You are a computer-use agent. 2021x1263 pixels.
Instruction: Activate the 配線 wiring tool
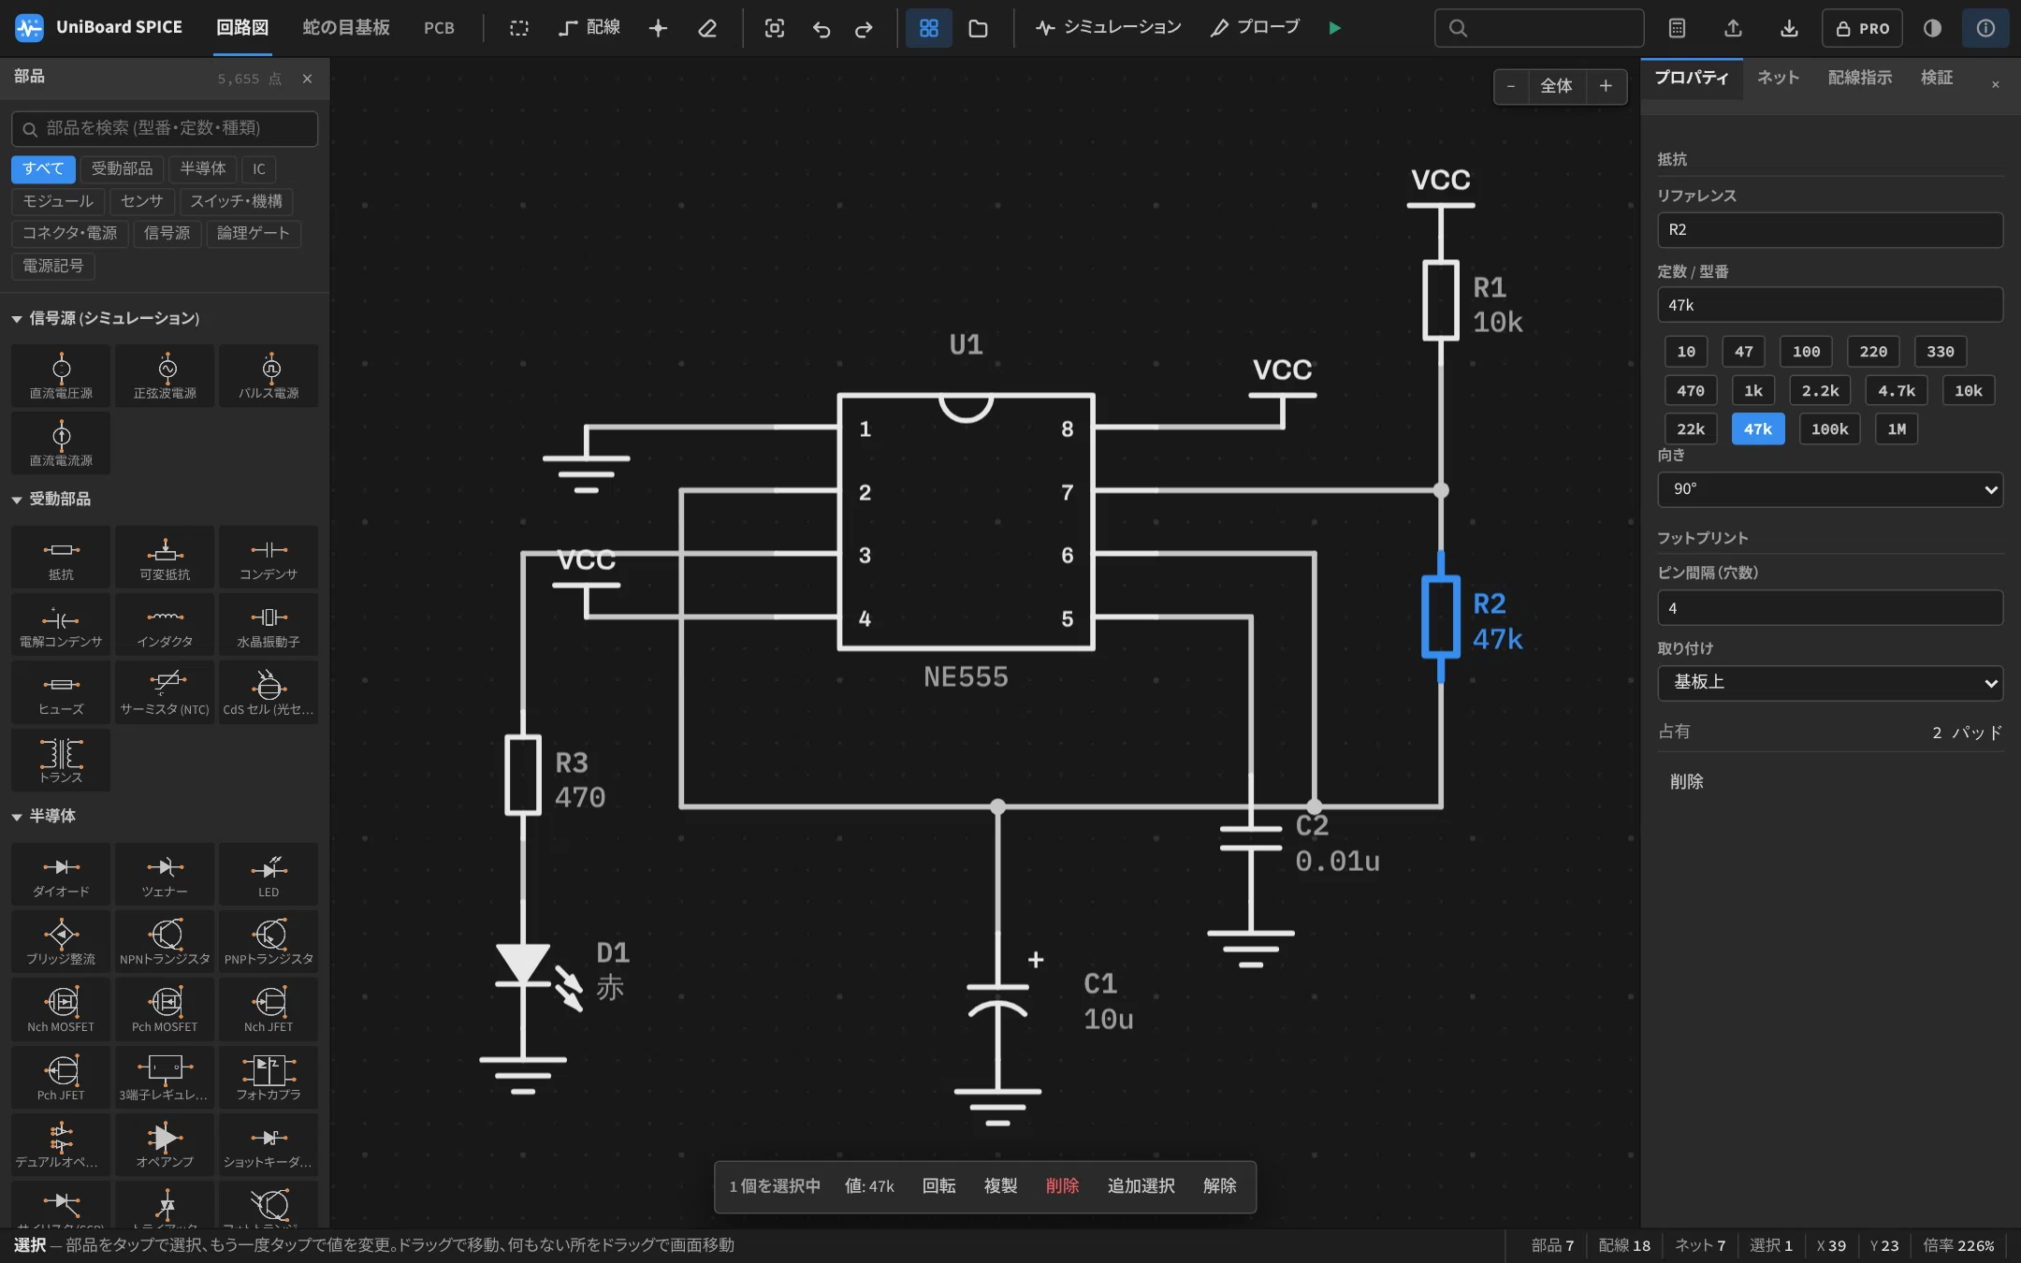[x=589, y=28]
